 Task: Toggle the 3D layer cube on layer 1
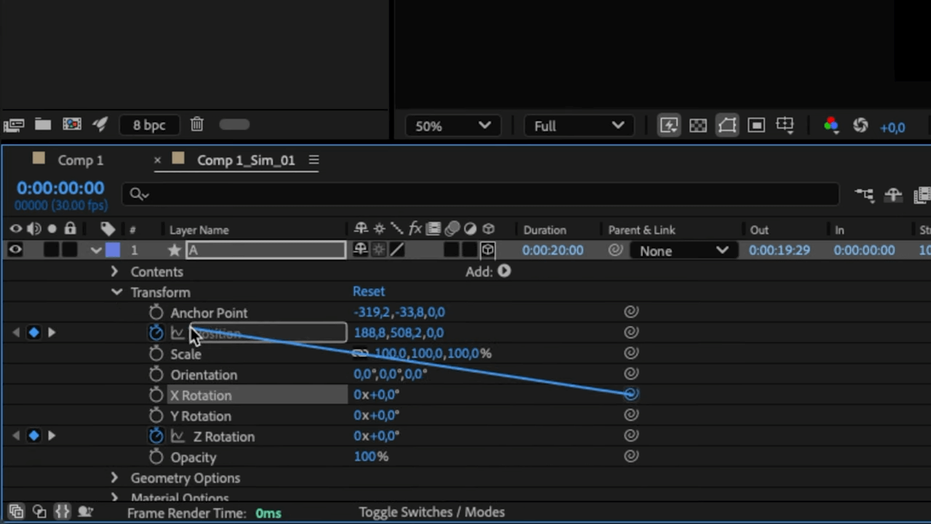(487, 250)
